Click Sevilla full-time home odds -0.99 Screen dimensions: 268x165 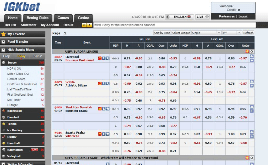coord(127,84)
